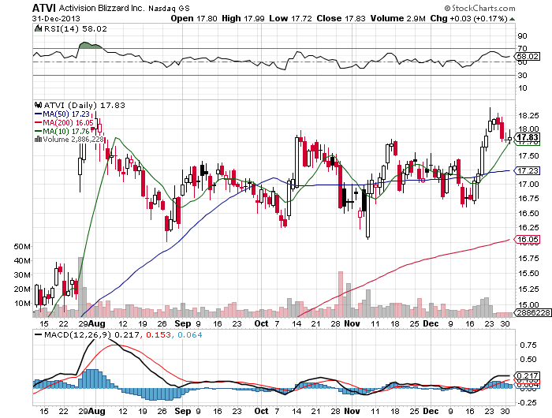
Task: Click the red 16.05 MA tag on price axis
Action: pyautogui.click(x=527, y=240)
